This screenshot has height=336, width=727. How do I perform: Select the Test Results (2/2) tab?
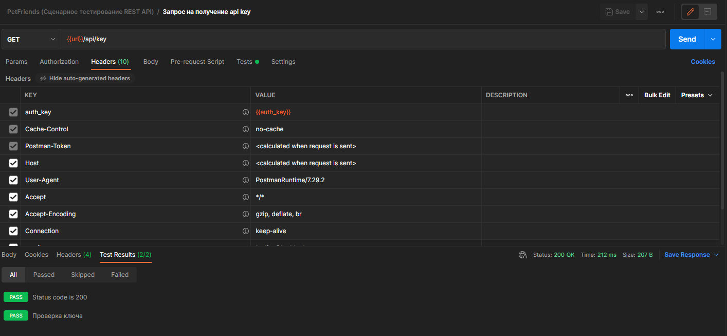coord(125,255)
